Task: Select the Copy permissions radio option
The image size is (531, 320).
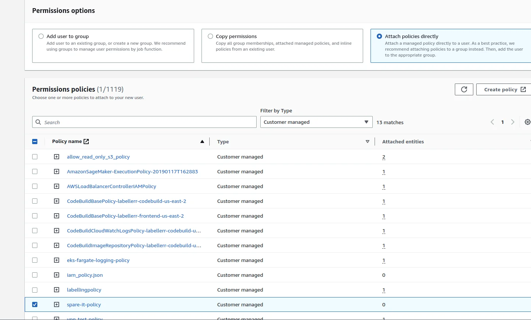Action: (210, 36)
